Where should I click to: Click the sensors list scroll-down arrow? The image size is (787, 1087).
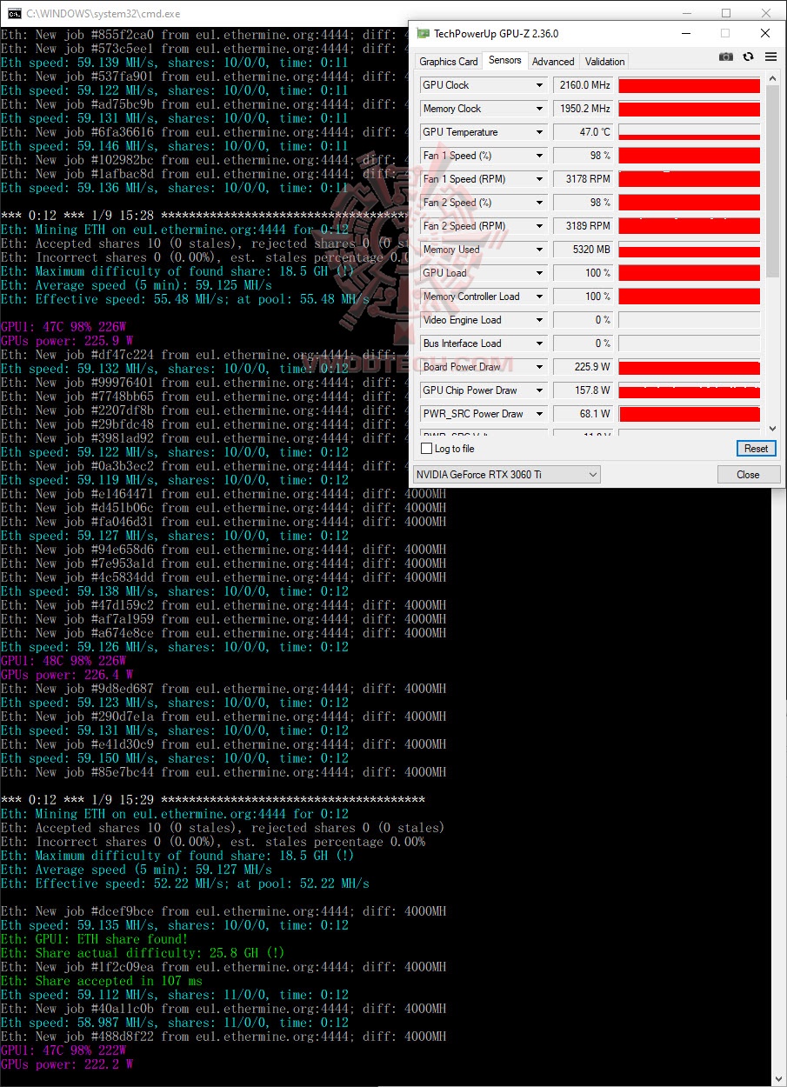(773, 428)
